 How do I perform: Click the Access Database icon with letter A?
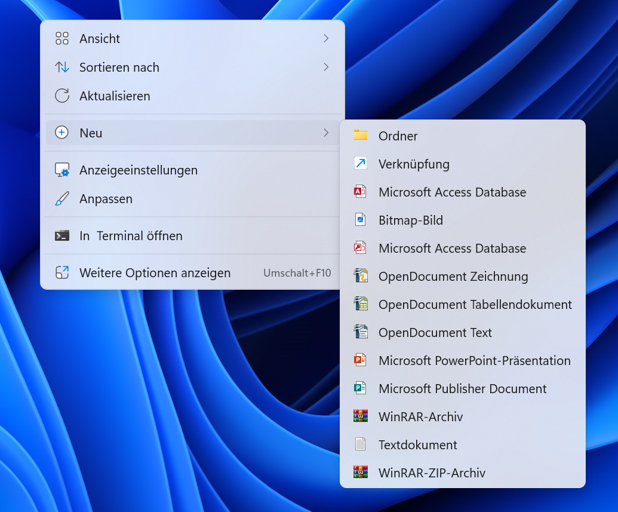(360, 192)
